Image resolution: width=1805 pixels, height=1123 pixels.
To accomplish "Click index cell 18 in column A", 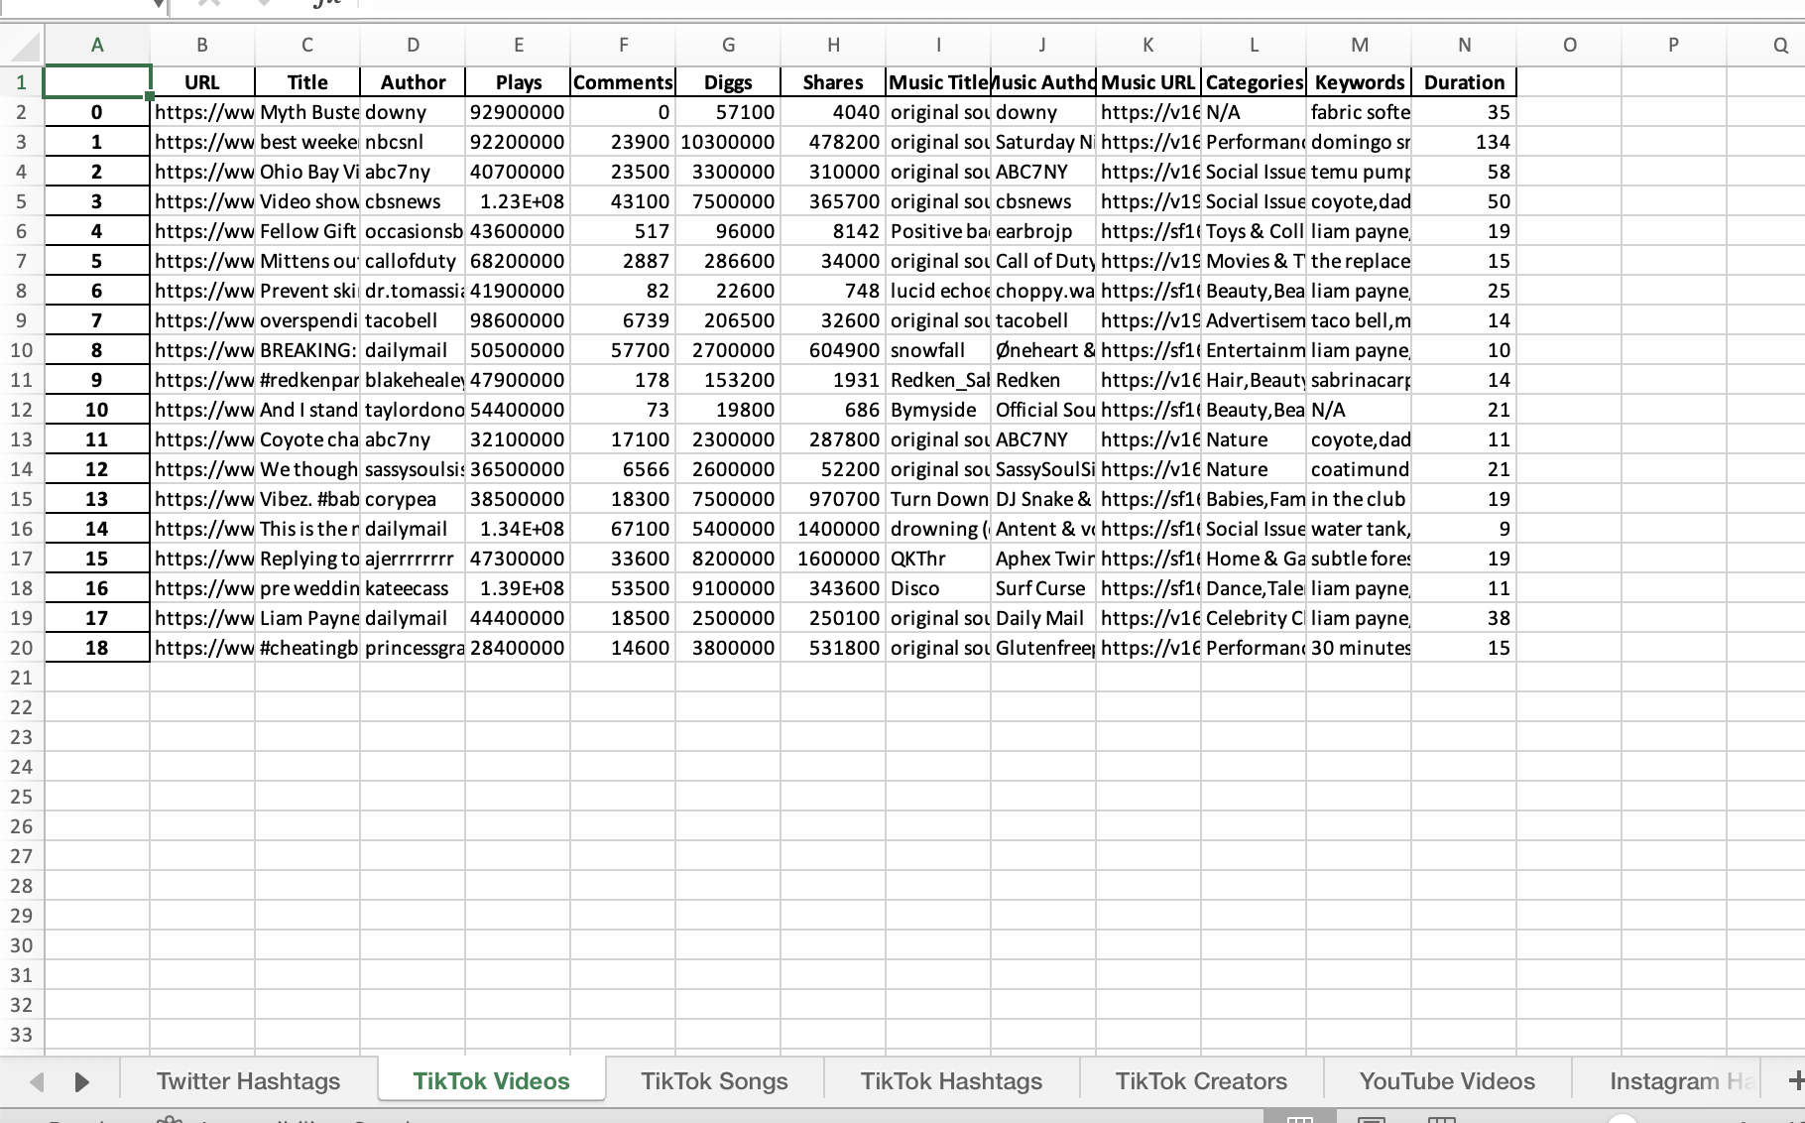I will 97,648.
